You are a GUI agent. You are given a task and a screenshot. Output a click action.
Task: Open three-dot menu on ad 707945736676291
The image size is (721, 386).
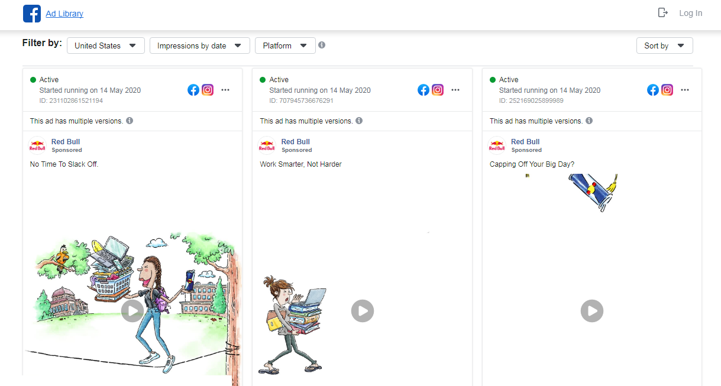coord(455,90)
